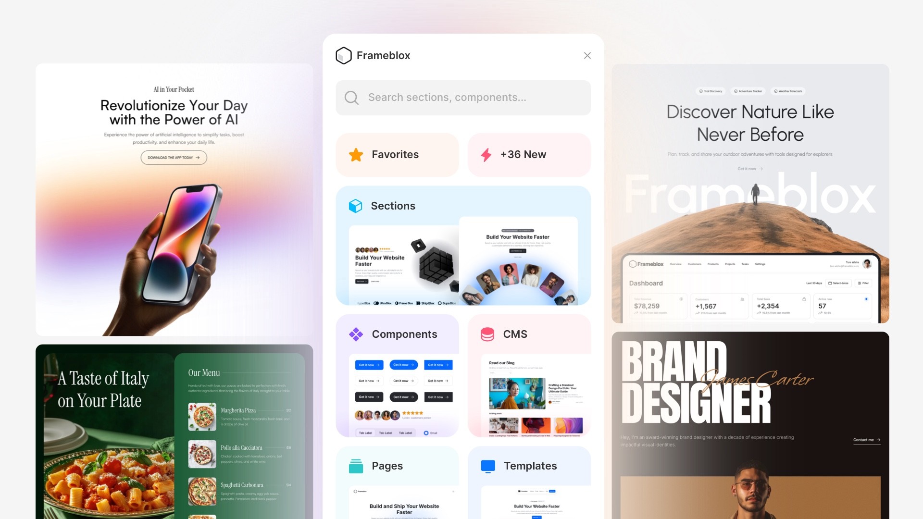Click the CMS database icon
The image size is (923, 519).
point(487,334)
